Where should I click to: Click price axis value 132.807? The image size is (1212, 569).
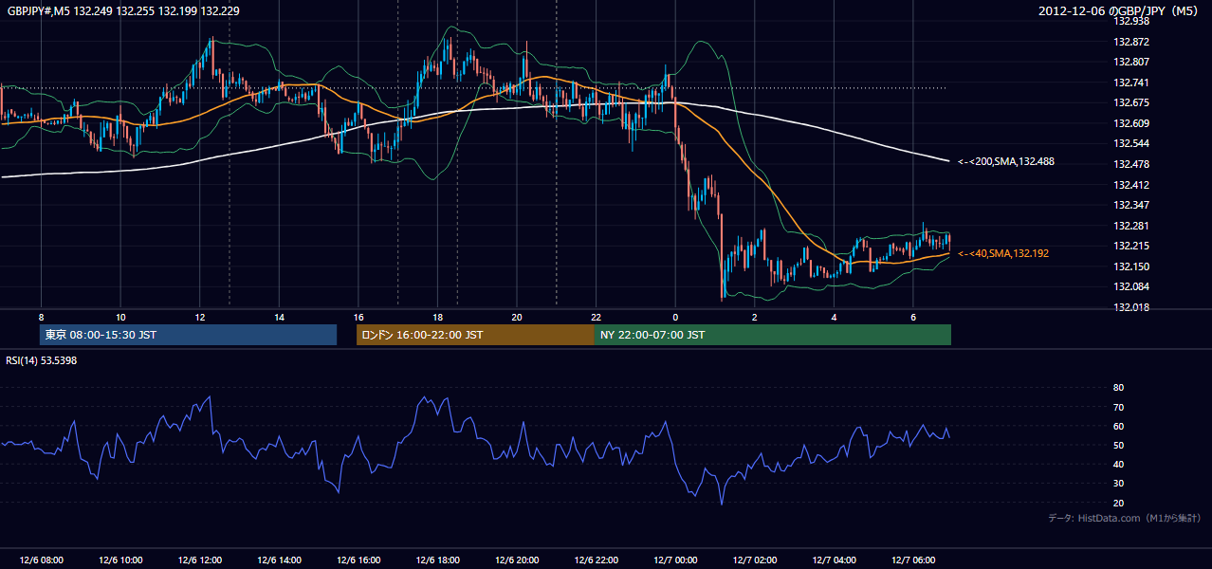[1131, 62]
